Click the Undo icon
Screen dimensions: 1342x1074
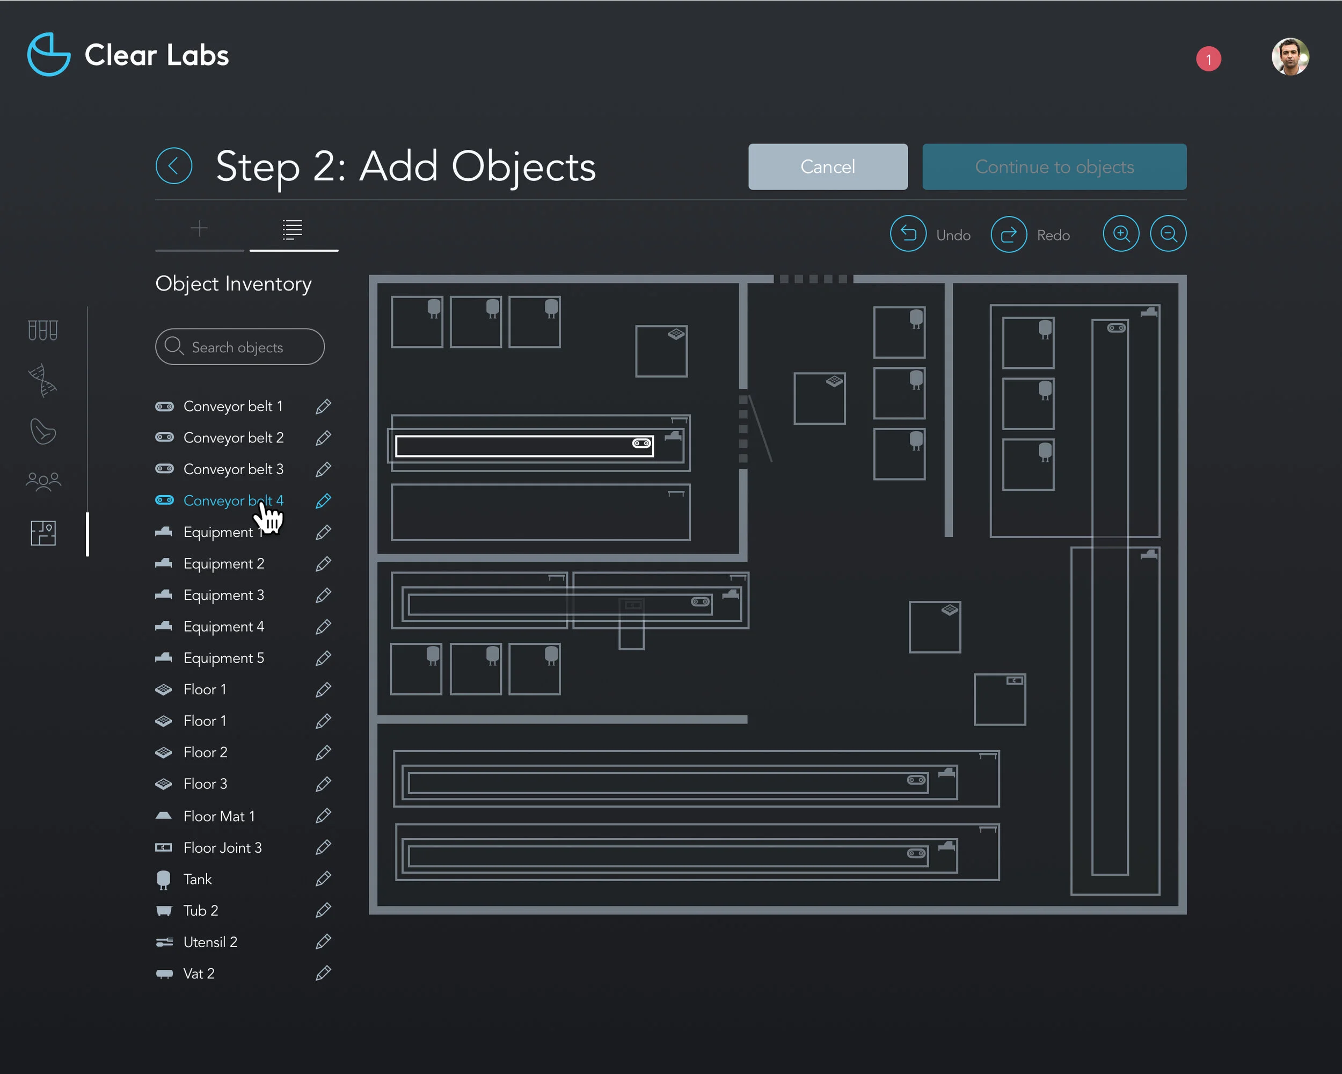click(x=908, y=234)
